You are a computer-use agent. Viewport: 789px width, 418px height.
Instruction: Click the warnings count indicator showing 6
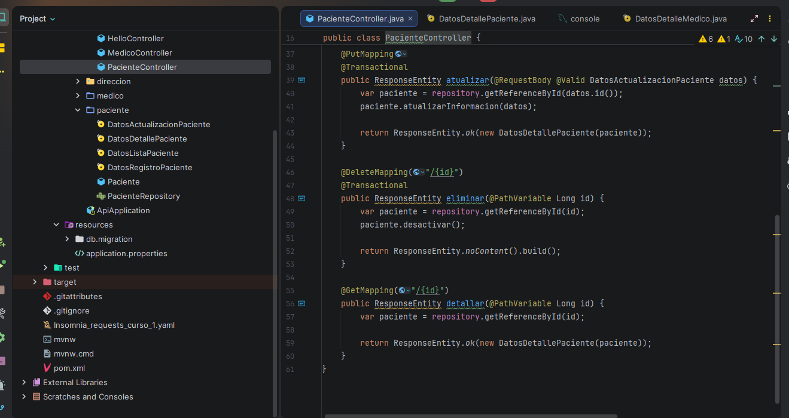point(706,39)
